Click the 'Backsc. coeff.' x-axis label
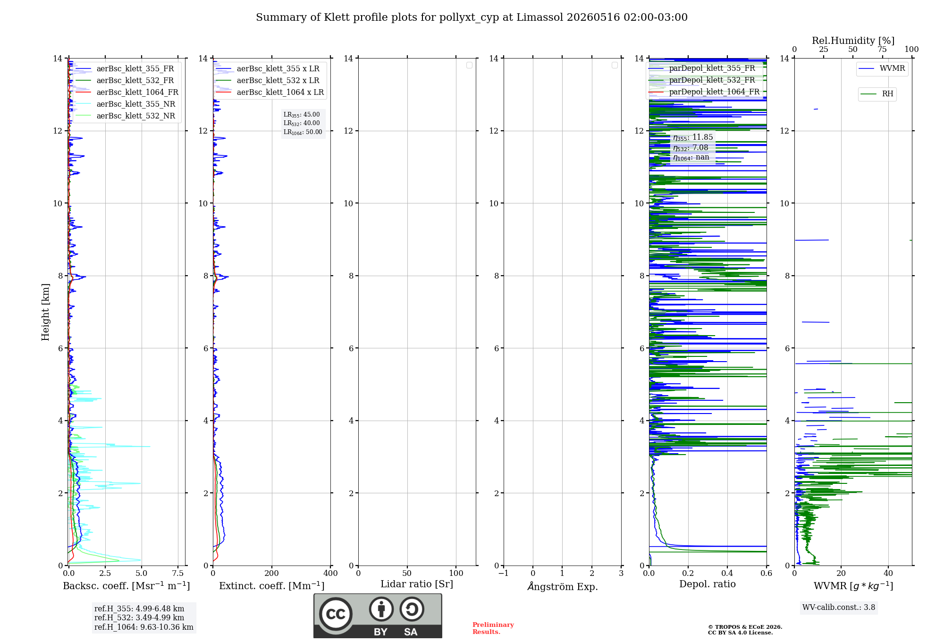 (126, 586)
